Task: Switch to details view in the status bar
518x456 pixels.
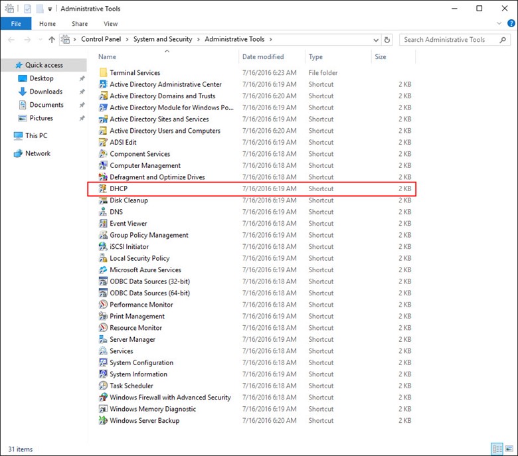Action: 497,449
